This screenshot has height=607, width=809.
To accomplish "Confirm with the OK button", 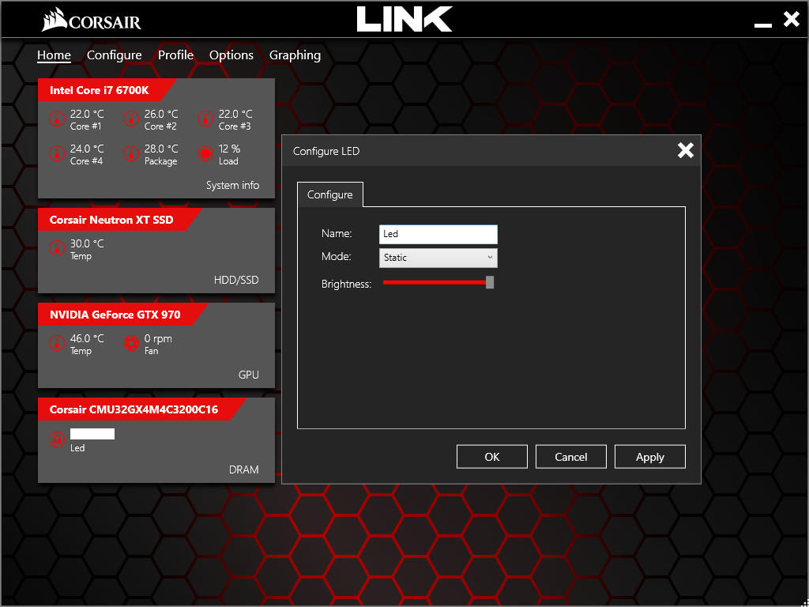I will (492, 457).
